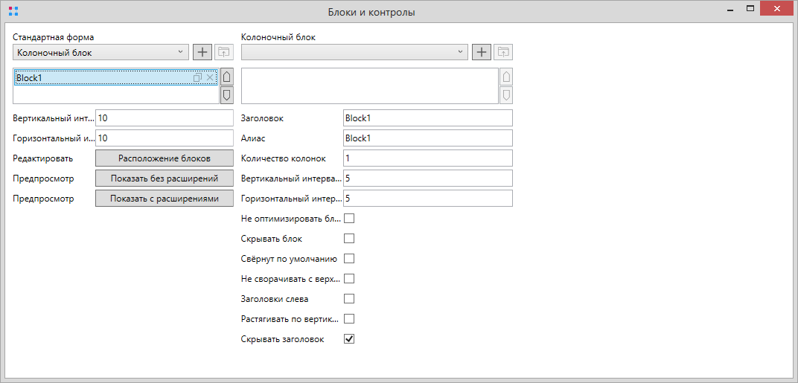
Task: Click the Расположение блоков button
Action: [x=165, y=158]
